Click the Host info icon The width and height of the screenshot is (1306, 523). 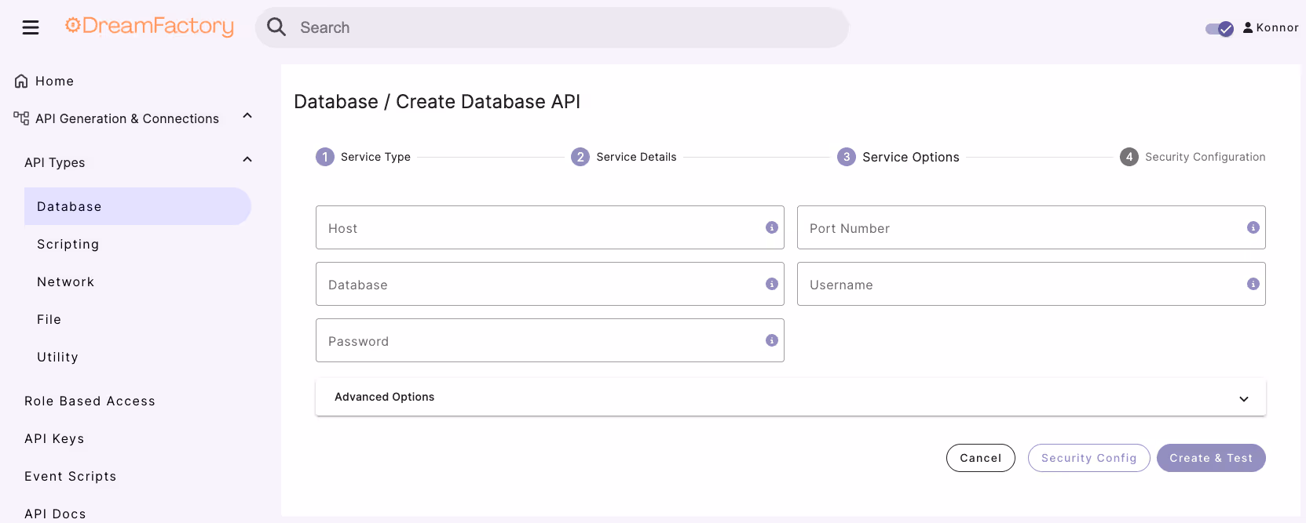772,227
